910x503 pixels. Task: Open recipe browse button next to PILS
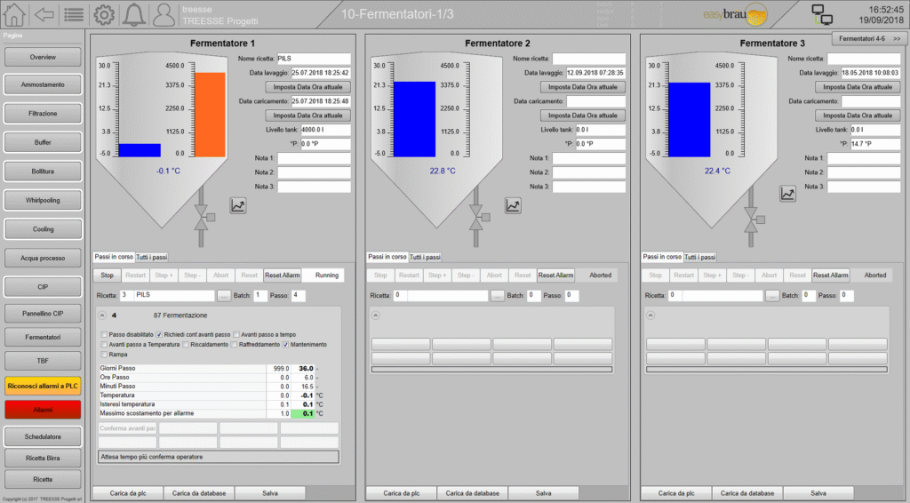coord(224,295)
